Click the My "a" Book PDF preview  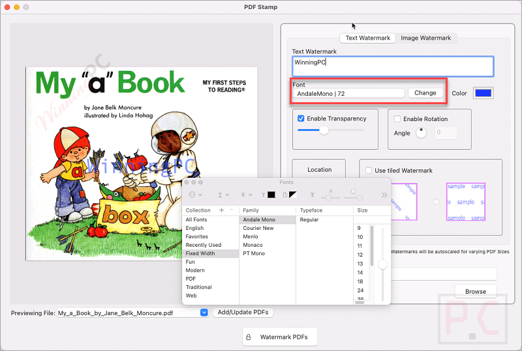click(142, 163)
